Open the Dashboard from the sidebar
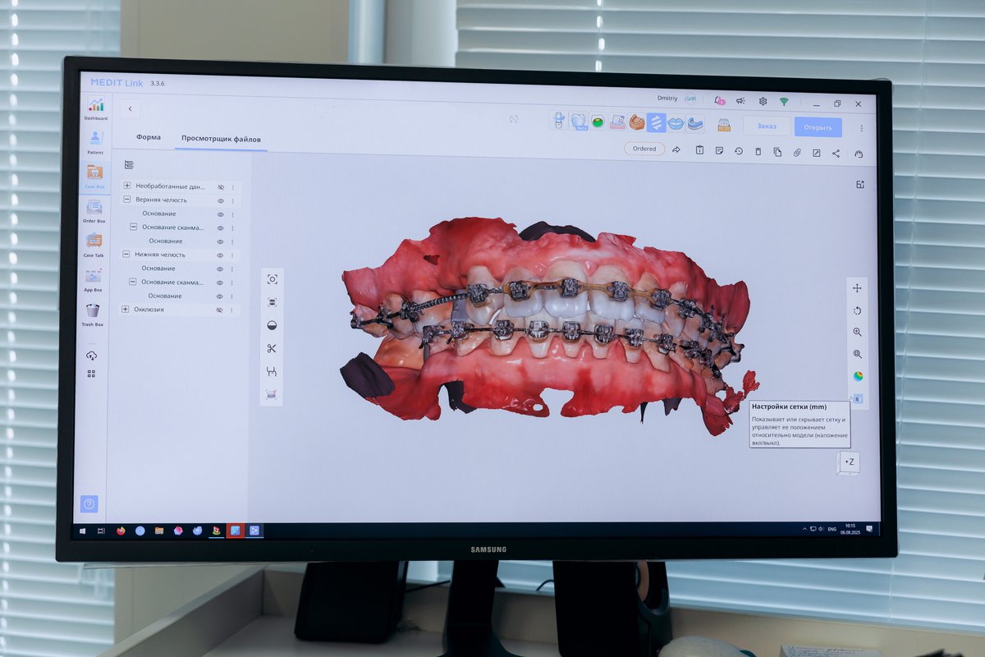The width and height of the screenshot is (985, 657). [96, 106]
